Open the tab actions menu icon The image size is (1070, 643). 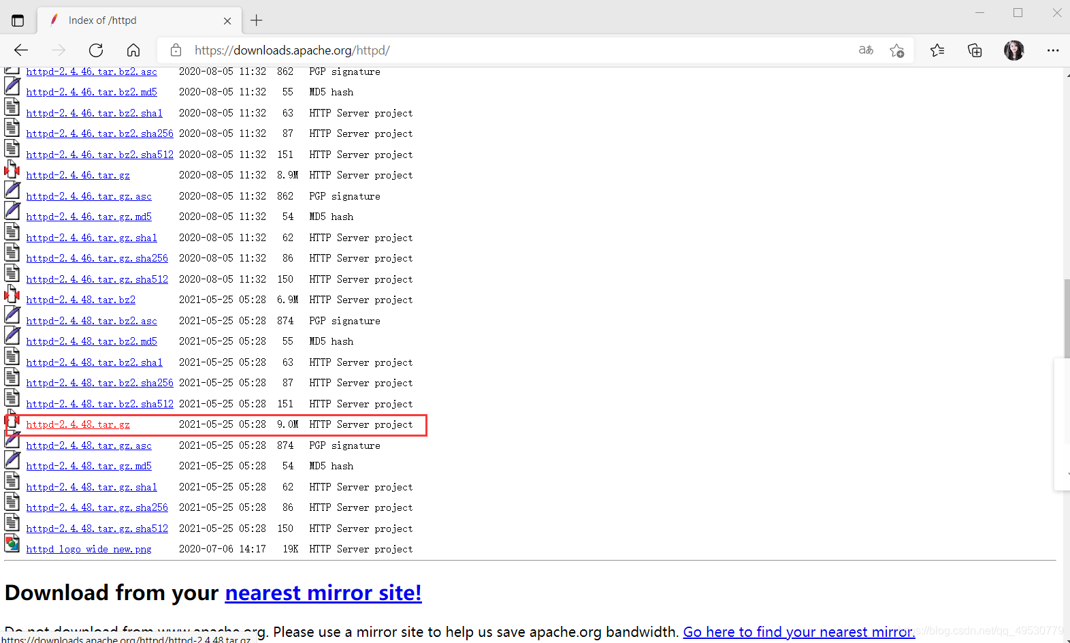[18, 20]
